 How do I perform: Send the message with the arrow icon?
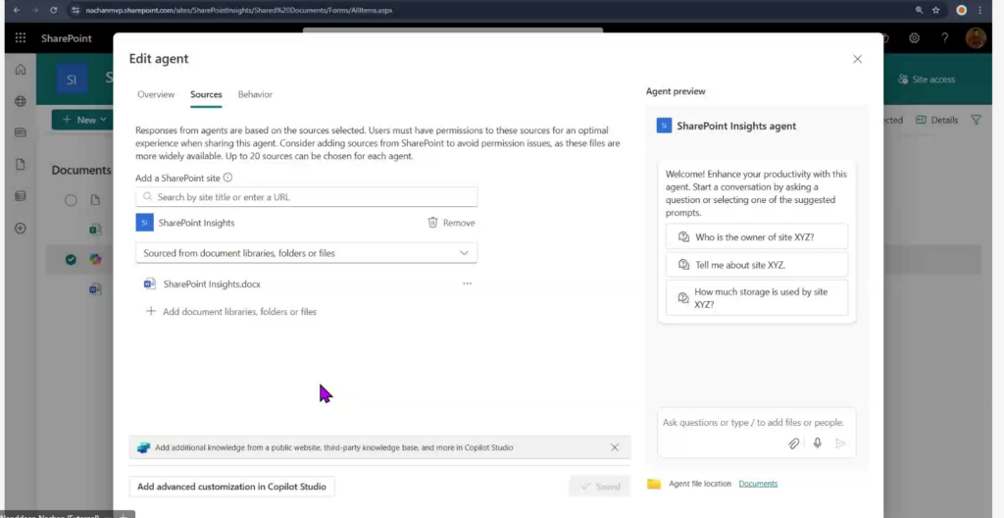pyautogui.click(x=840, y=443)
